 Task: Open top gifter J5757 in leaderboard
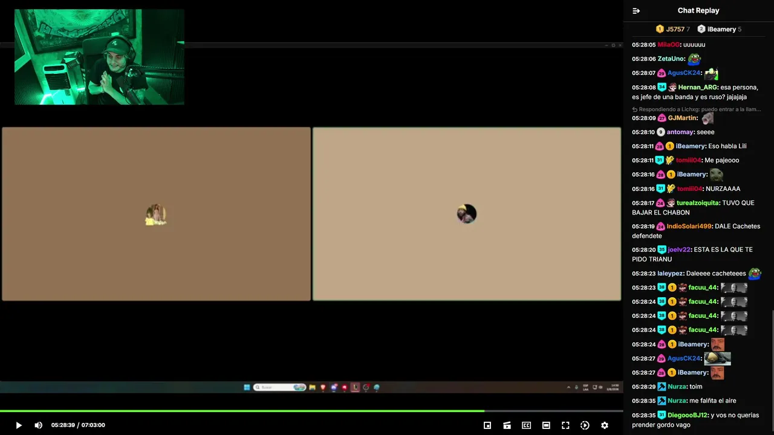672,29
